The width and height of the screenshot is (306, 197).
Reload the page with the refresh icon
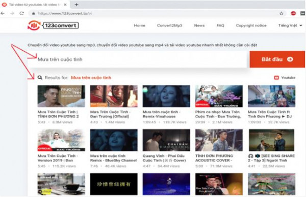click(21, 13)
